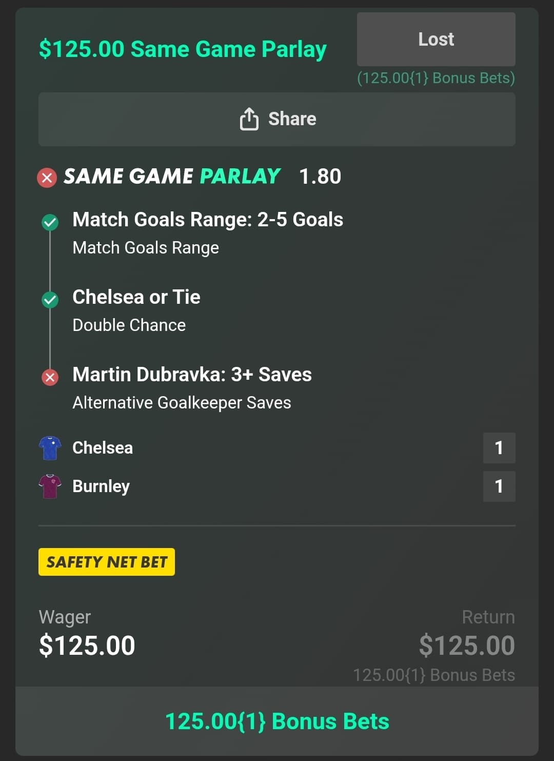The width and height of the screenshot is (554, 761).
Task: Select the Safety Net Bet badge
Action: (x=107, y=562)
